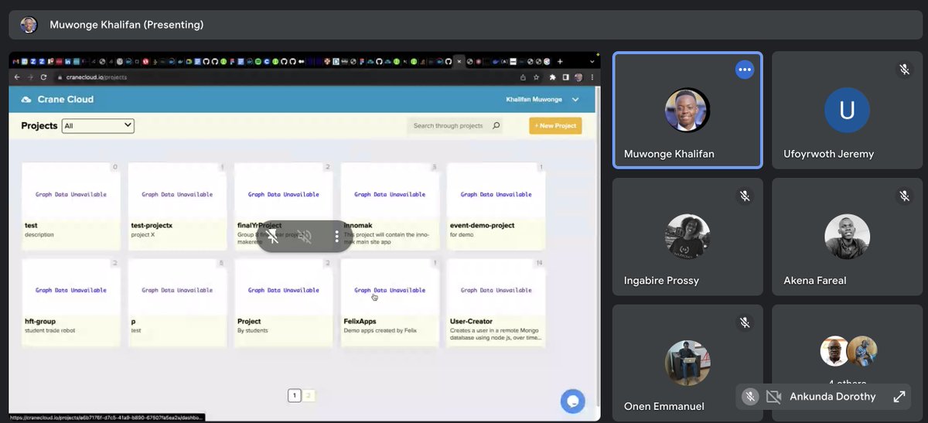Open the three-dot menu on the presentation overlay

[x=336, y=237]
